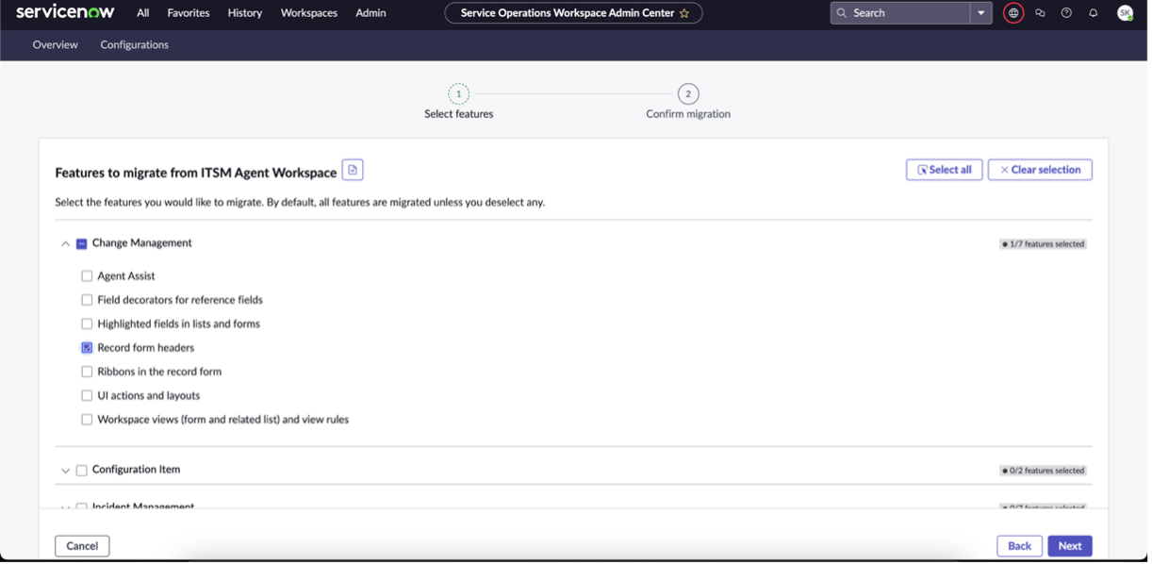Check Workspace views and view rules checkbox
Viewport: 1152px width, 564px height.
click(87, 421)
